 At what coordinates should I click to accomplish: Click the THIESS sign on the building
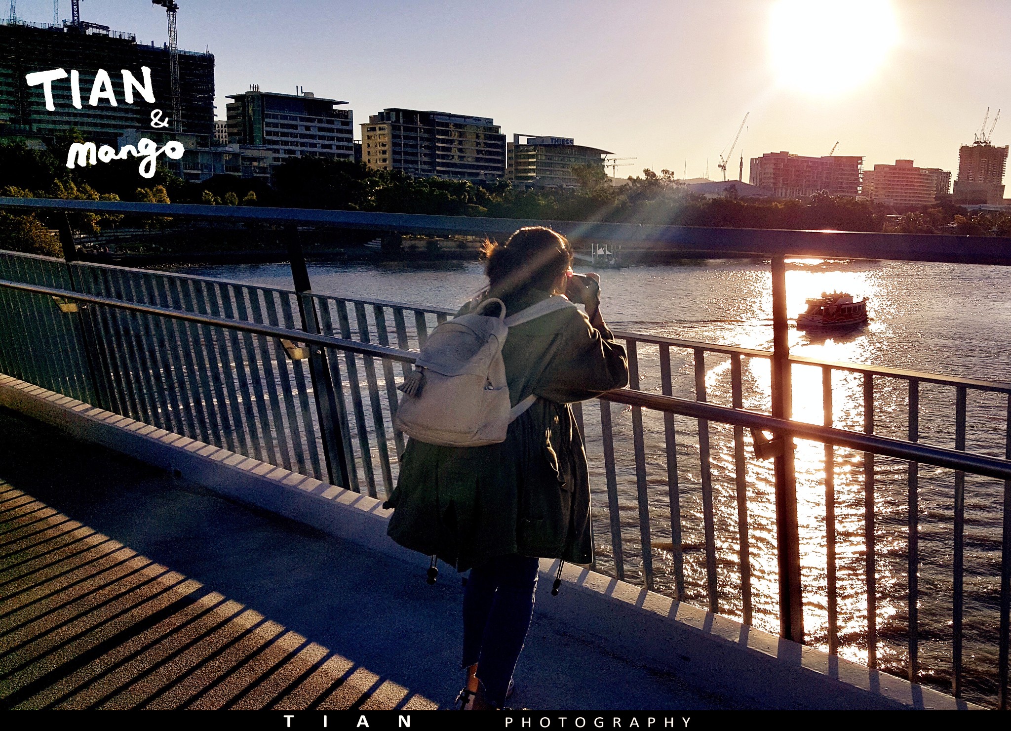coord(561,141)
